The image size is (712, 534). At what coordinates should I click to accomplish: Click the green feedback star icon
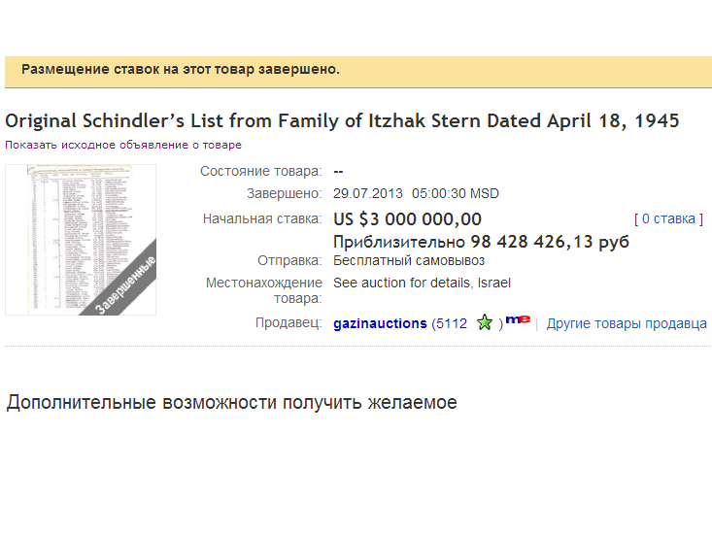[x=485, y=323]
